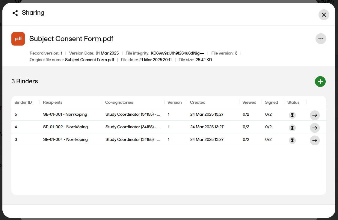Sort by Recipients column header
The height and width of the screenshot is (220, 338).
[53, 102]
